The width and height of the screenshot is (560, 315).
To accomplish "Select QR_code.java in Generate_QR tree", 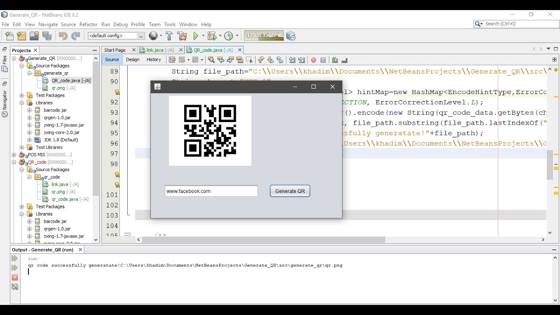I will 71,80.
